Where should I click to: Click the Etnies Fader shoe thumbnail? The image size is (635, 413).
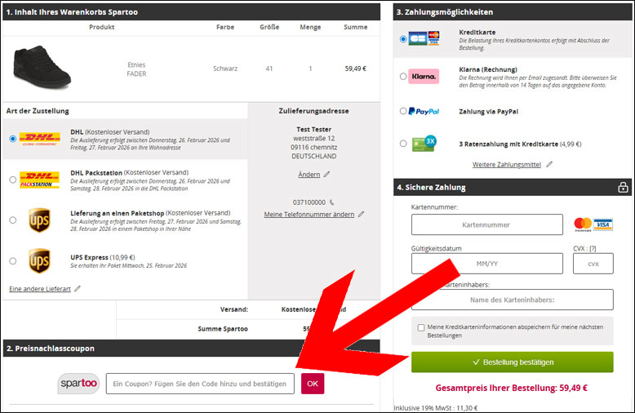[42, 67]
